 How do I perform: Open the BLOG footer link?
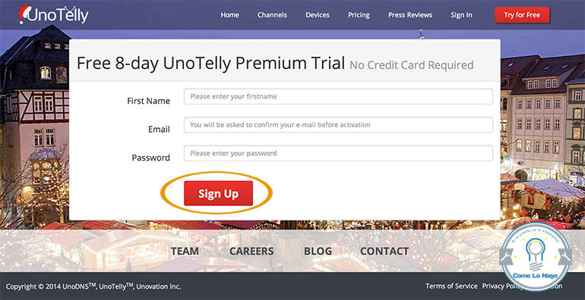click(x=318, y=251)
